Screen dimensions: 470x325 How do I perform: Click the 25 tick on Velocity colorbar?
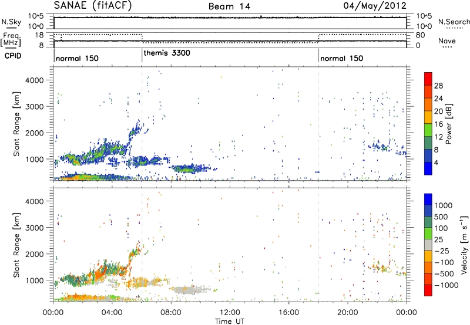(438, 240)
